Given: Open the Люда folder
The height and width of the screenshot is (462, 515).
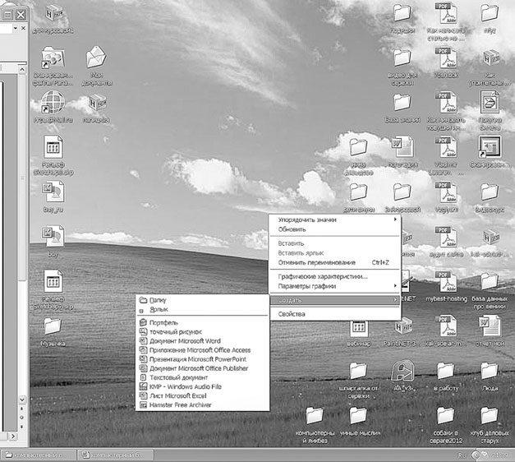Looking at the screenshot, I should point(490,371).
